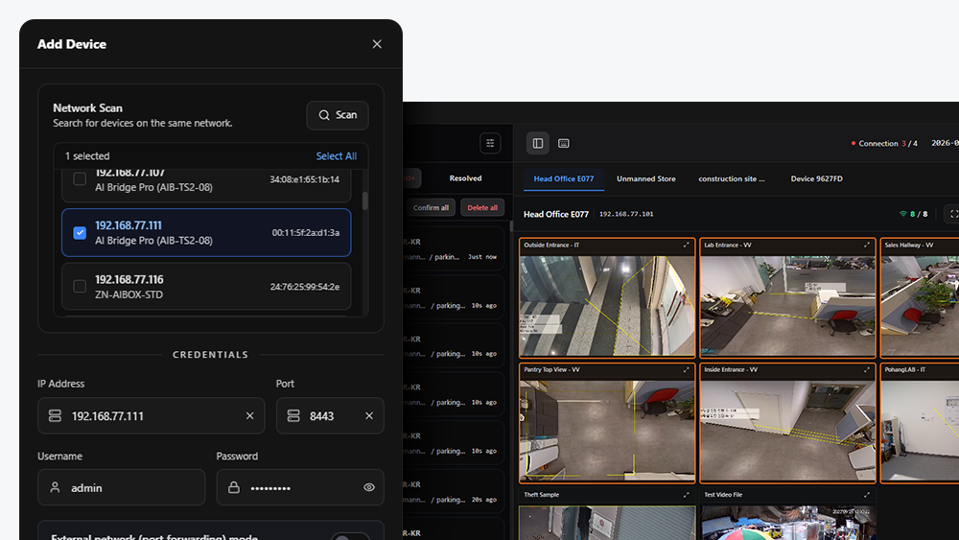Screen dimensions: 959x540
Task: Click Select All devices link
Action: pyautogui.click(x=337, y=156)
